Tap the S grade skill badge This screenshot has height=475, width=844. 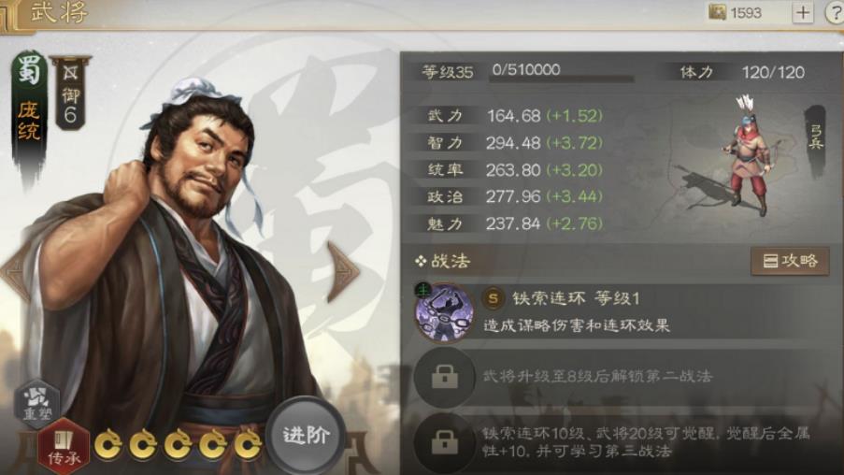tap(494, 298)
